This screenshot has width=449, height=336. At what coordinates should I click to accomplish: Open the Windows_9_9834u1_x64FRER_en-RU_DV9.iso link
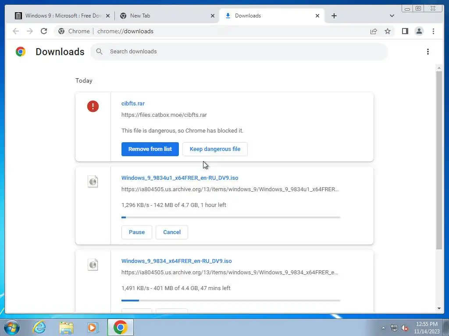[x=180, y=178]
